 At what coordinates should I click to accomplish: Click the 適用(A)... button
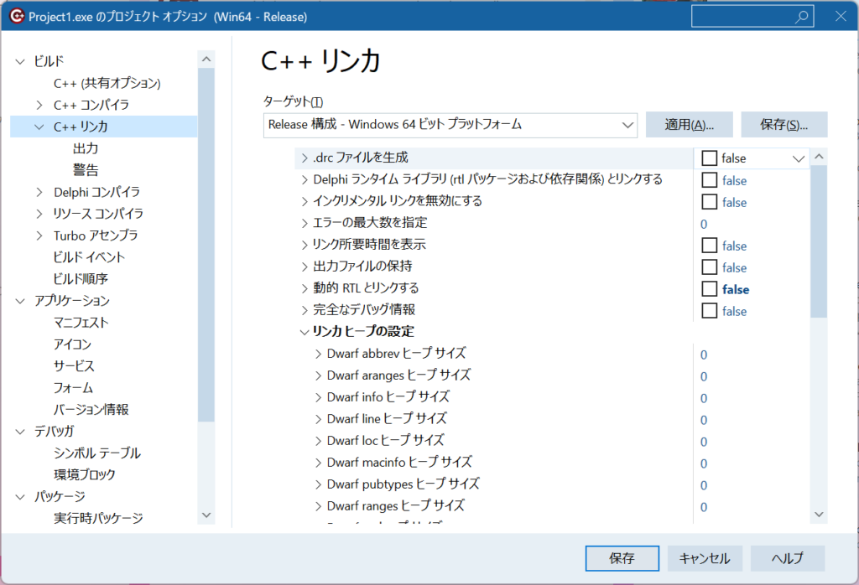[x=689, y=125]
